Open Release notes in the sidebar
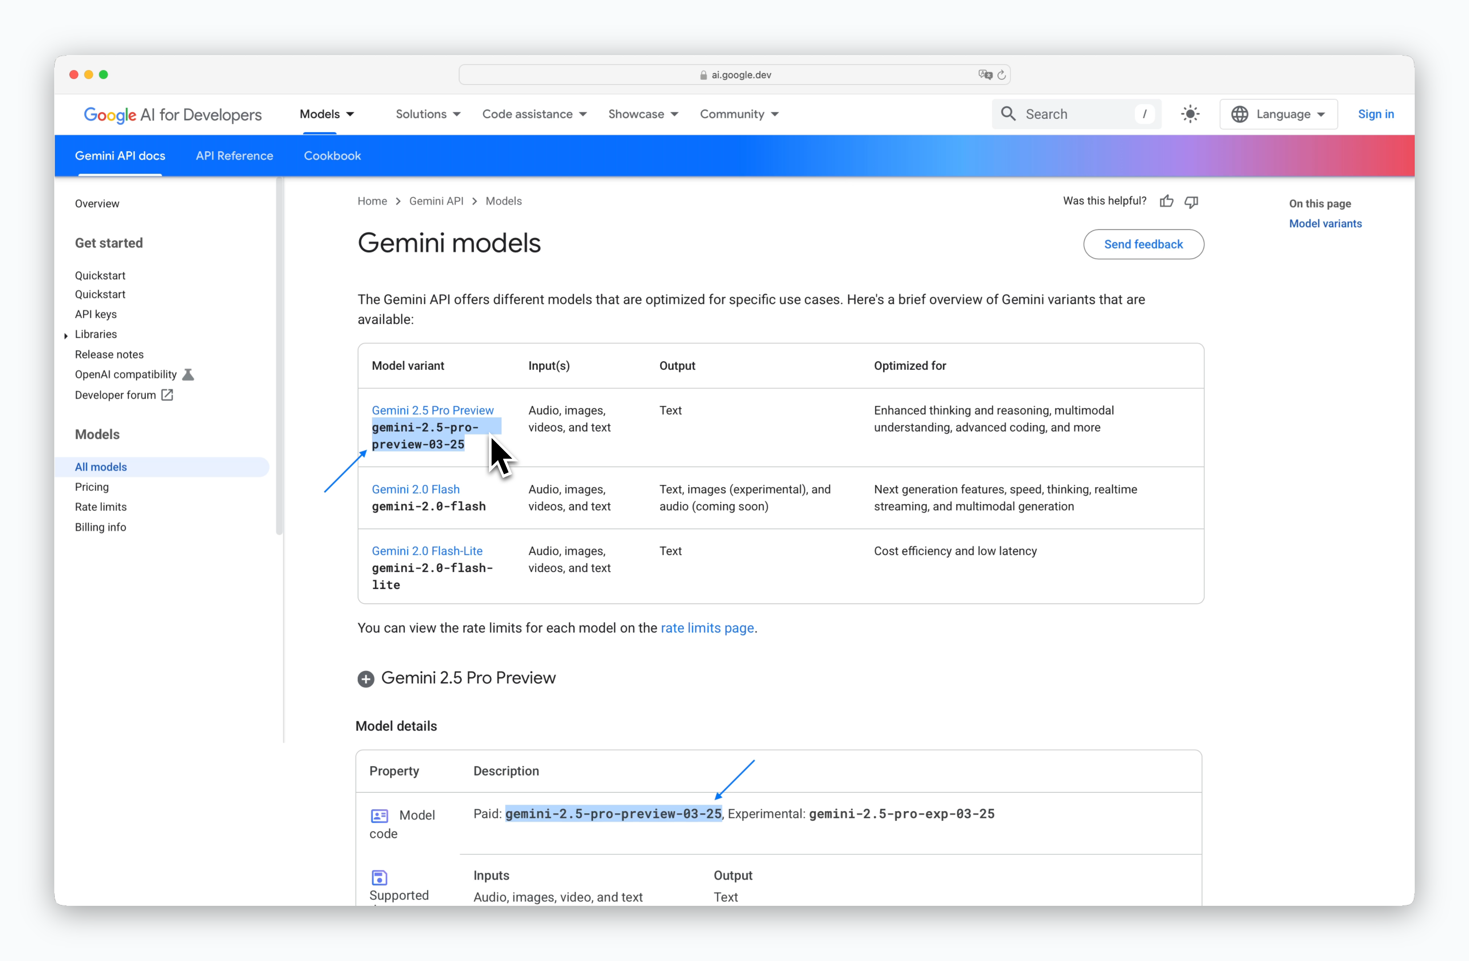Viewport: 1469px width, 961px height. click(109, 355)
